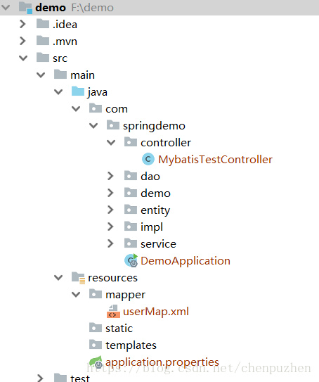Click the controller package icon

point(131,142)
